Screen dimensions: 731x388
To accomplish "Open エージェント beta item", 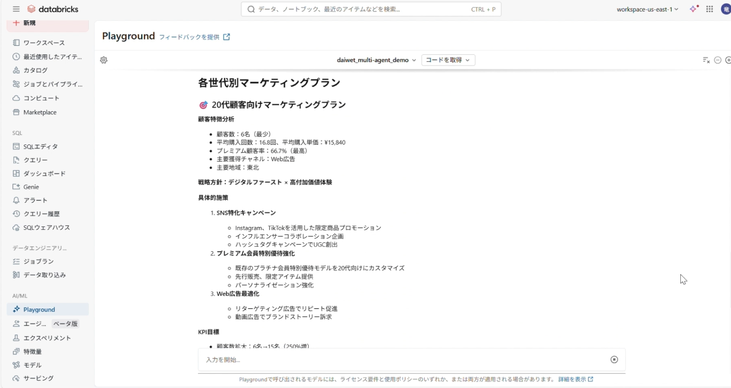I will (35, 324).
